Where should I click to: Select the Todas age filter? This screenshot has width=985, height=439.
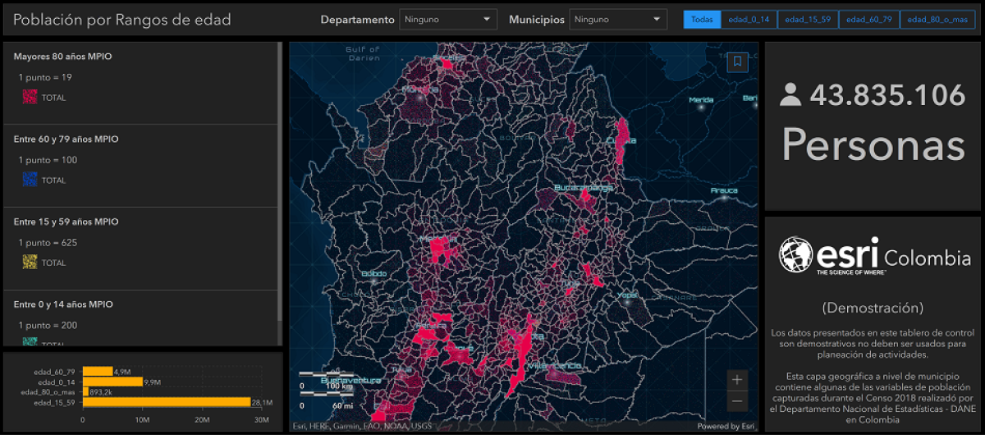[x=702, y=20]
